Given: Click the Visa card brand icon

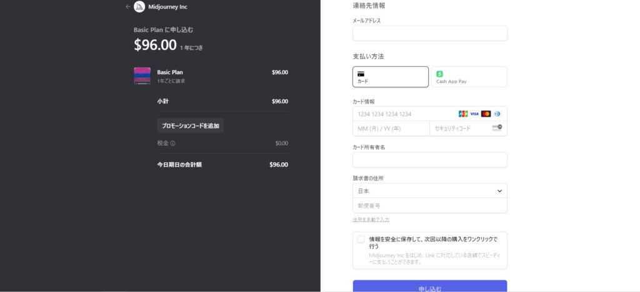Looking at the screenshot, I should pos(474,114).
